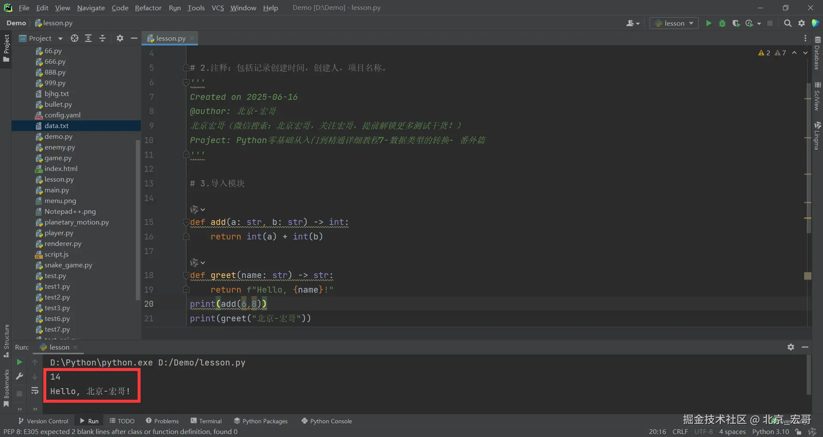Open Project panel options gear

tap(120, 38)
